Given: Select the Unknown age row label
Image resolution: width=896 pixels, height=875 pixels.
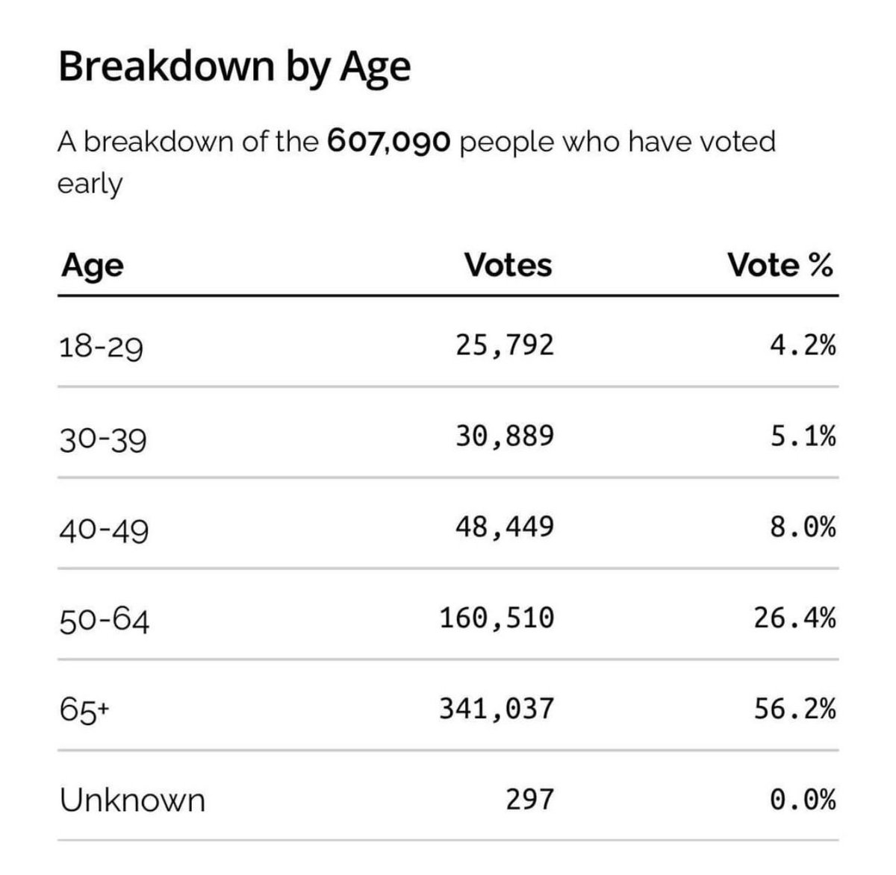Looking at the screenshot, I should 132,800.
